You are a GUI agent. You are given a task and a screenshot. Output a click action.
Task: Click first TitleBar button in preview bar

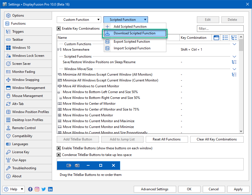coord(69,166)
